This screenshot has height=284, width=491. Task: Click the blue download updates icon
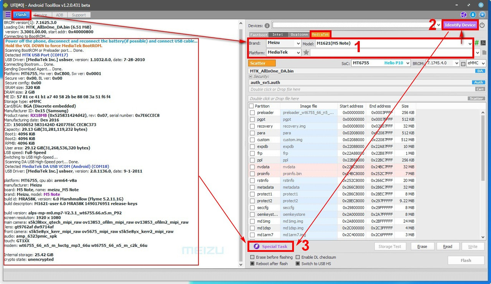[x=473, y=15]
